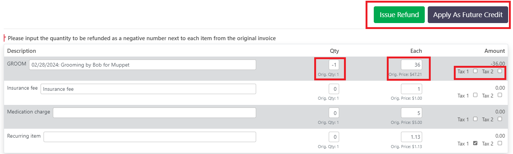Toggle Tax 2 for Medication charge
The image size is (513, 154).
pos(500,119)
